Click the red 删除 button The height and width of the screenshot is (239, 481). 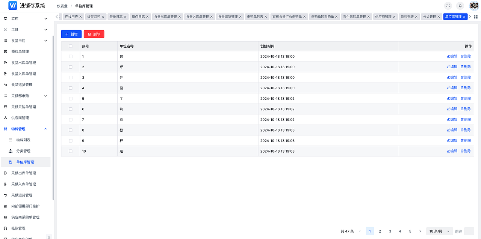point(94,34)
